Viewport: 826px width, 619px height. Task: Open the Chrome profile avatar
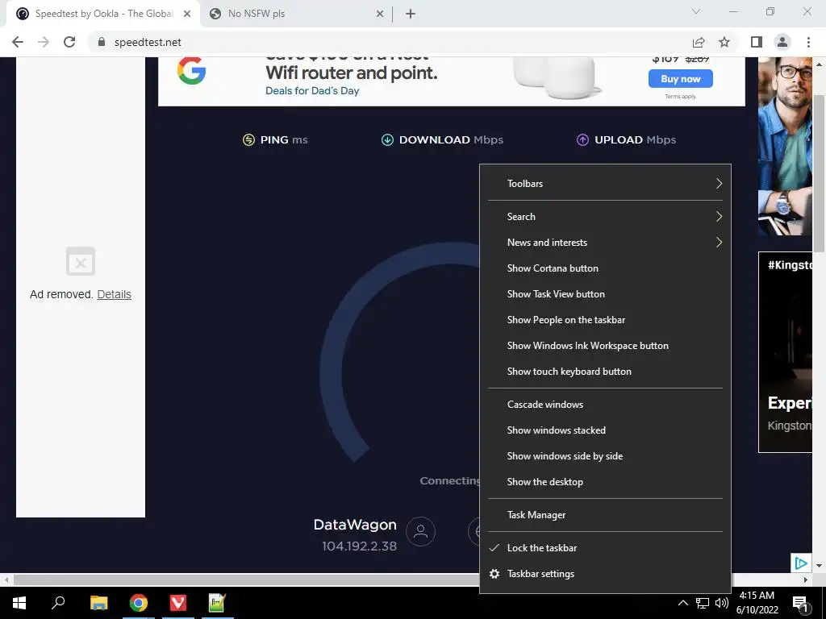click(782, 42)
